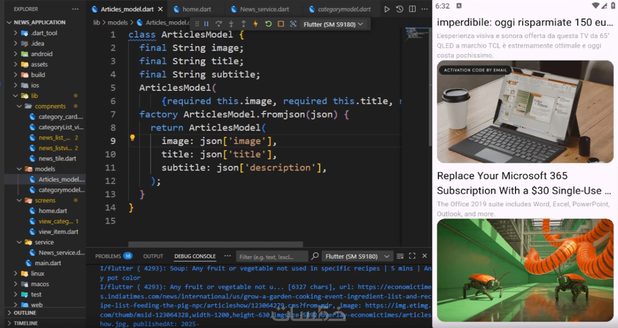
Task: Open main.dart file
Action: pos(48,263)
